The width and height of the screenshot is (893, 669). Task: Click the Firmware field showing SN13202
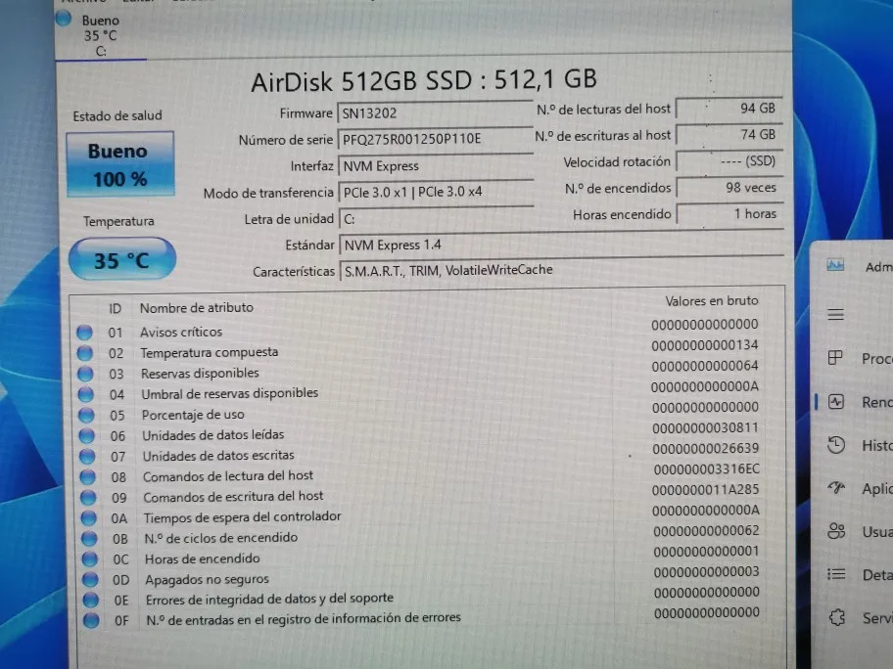coord(435,112)
